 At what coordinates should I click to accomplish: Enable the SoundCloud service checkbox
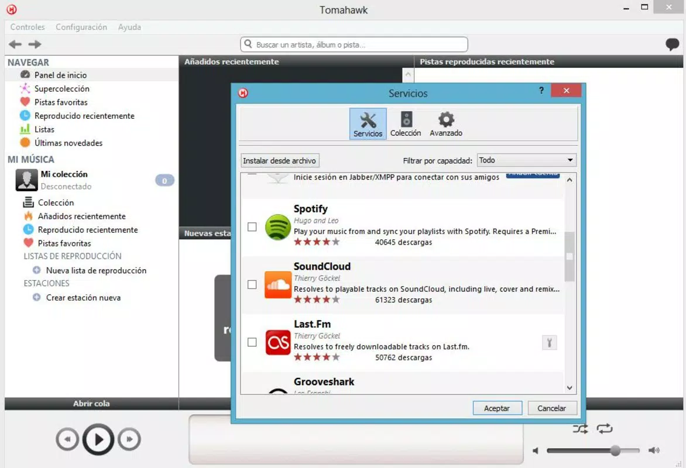click(x=252, y=284)
